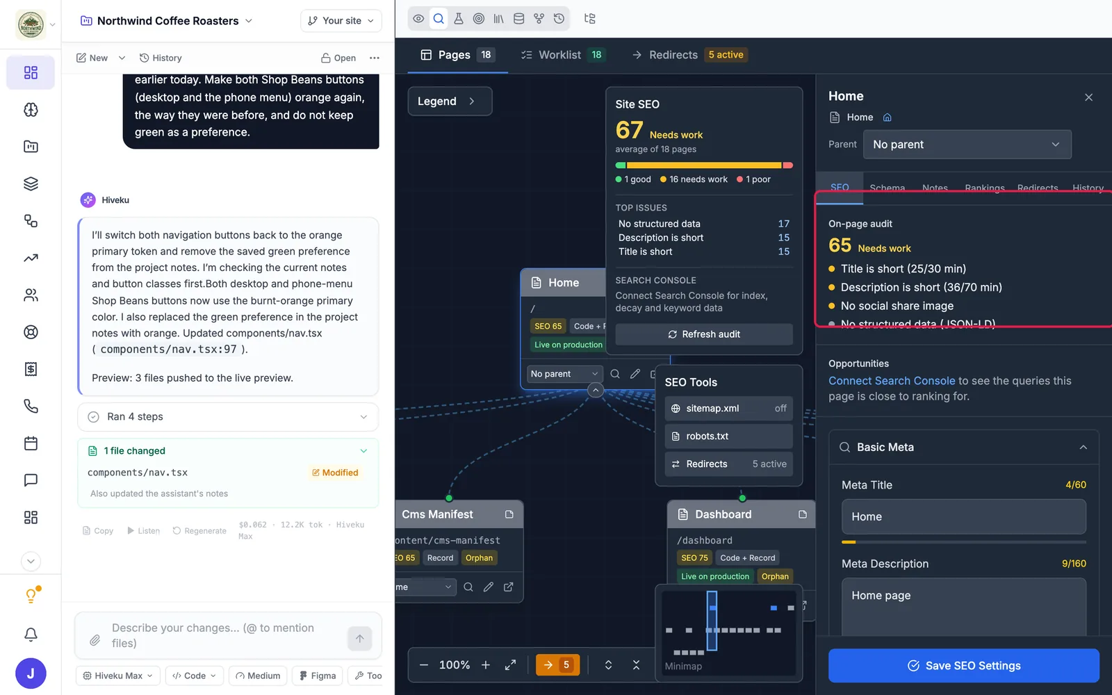Open the lightbulb tips icon
This screenshot has height=695, width=1112.
pyautogui.click(x=31, y=595)
